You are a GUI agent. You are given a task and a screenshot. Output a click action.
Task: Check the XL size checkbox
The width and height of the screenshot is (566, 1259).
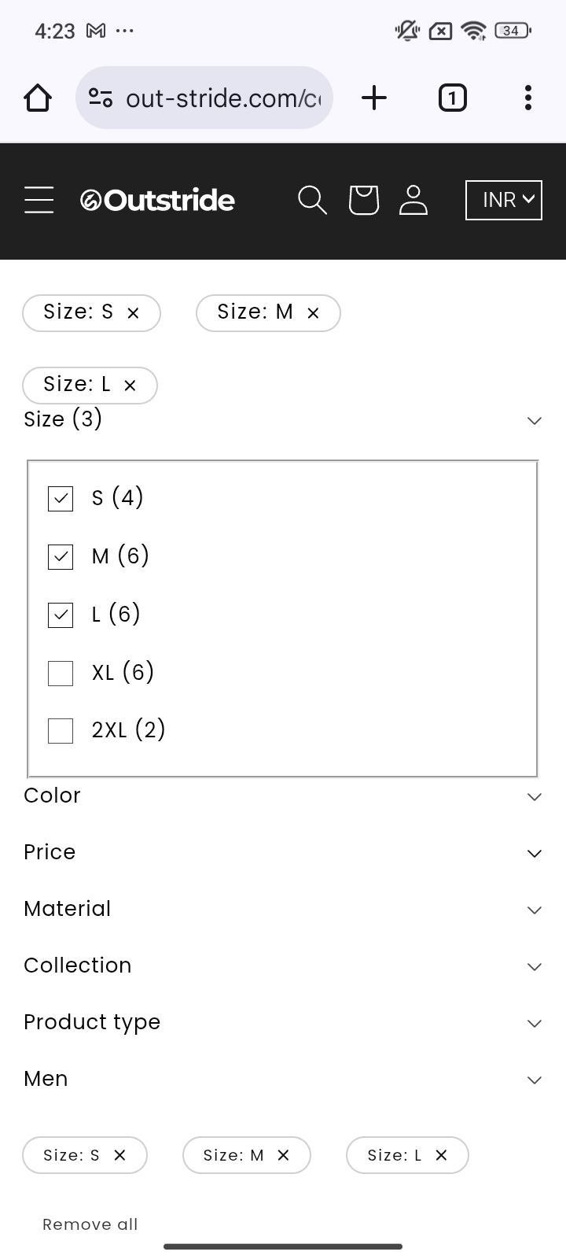[x=61, y=674]
